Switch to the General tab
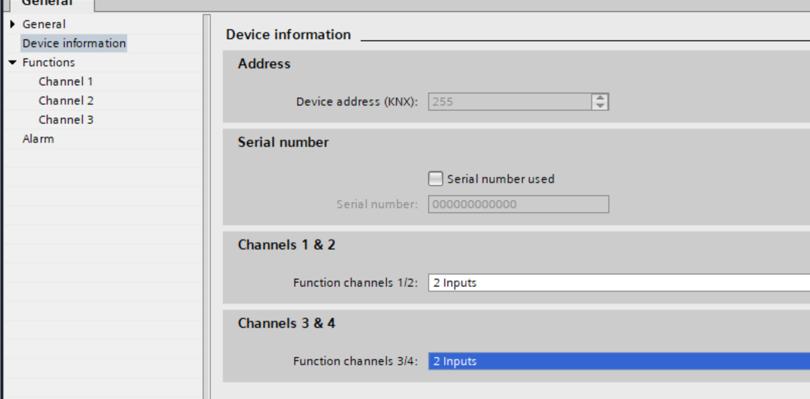The image size is (810, 399). click(47, 3)
